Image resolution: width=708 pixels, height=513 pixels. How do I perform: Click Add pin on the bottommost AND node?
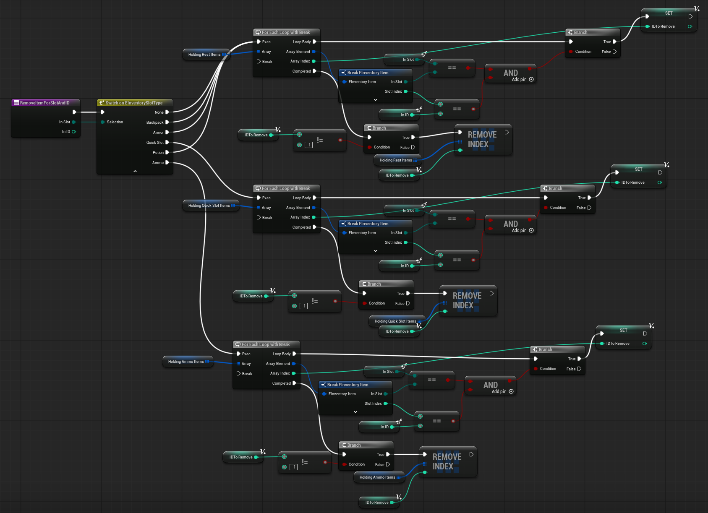pos(511,391)
